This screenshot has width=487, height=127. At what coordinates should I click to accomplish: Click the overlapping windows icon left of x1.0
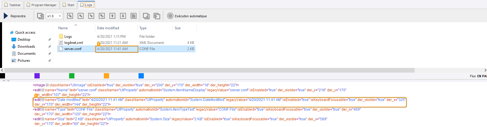40,16
